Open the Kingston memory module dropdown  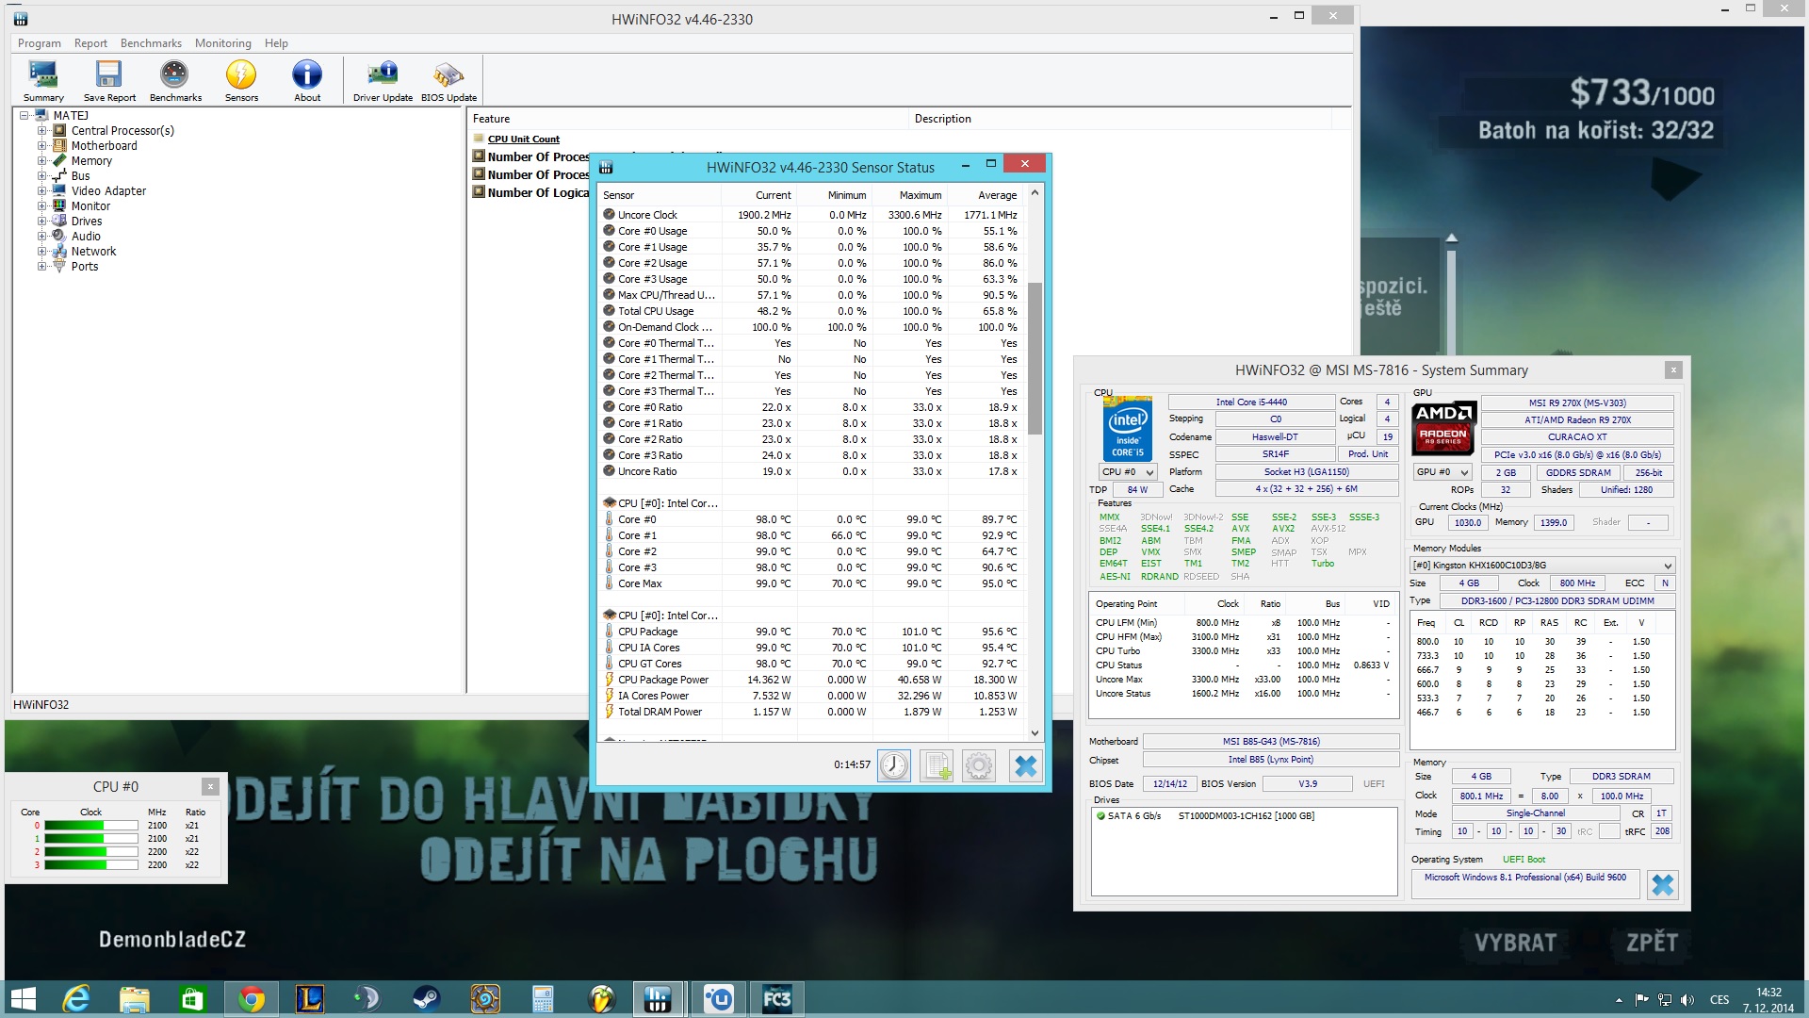pos(1542,566)
